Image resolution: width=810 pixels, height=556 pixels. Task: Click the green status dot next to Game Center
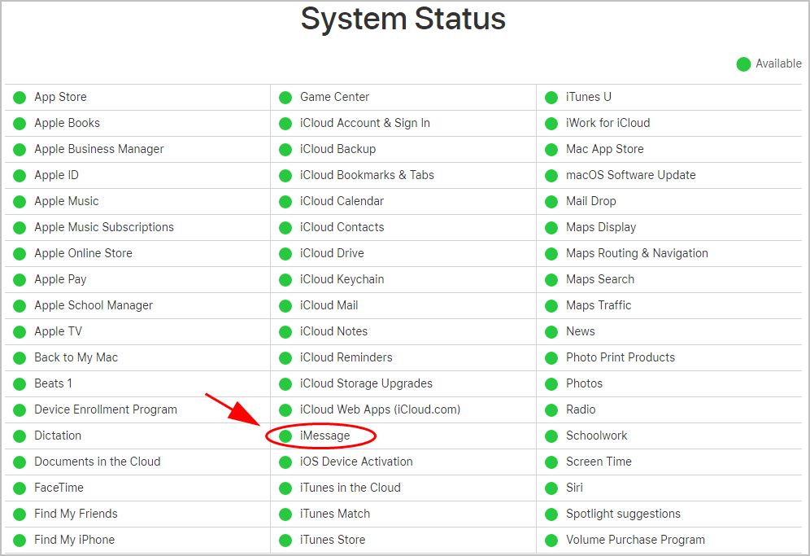click(x=285, y=97)
